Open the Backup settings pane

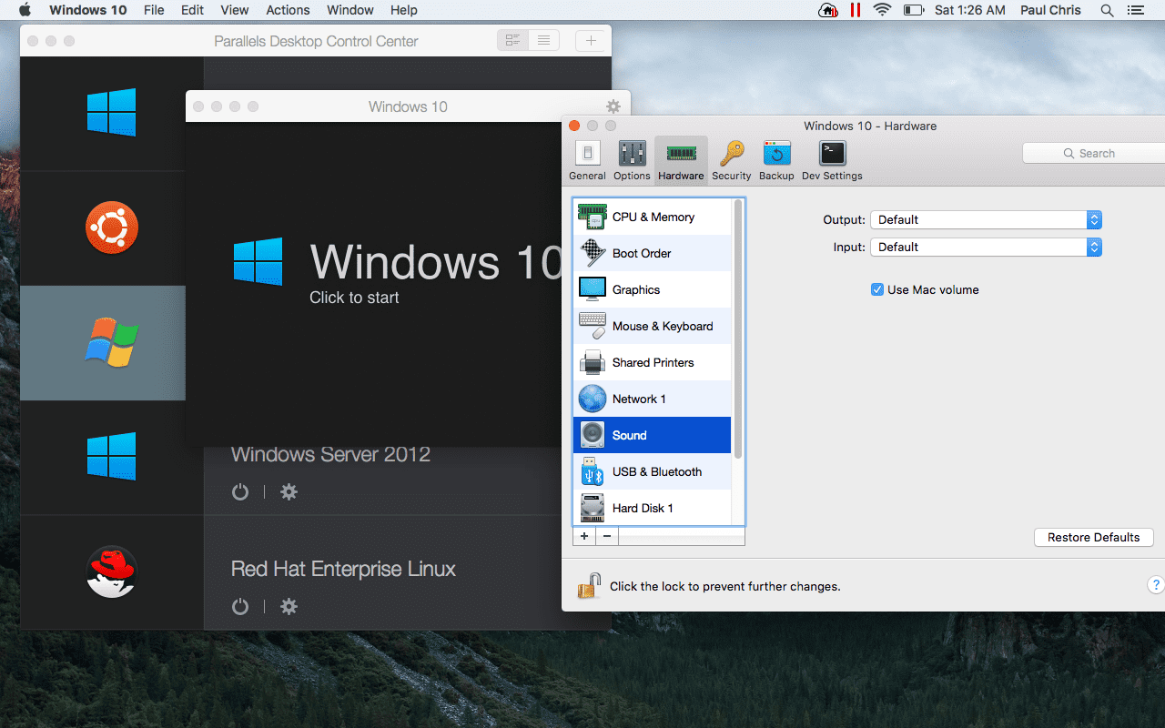[776, 161]
